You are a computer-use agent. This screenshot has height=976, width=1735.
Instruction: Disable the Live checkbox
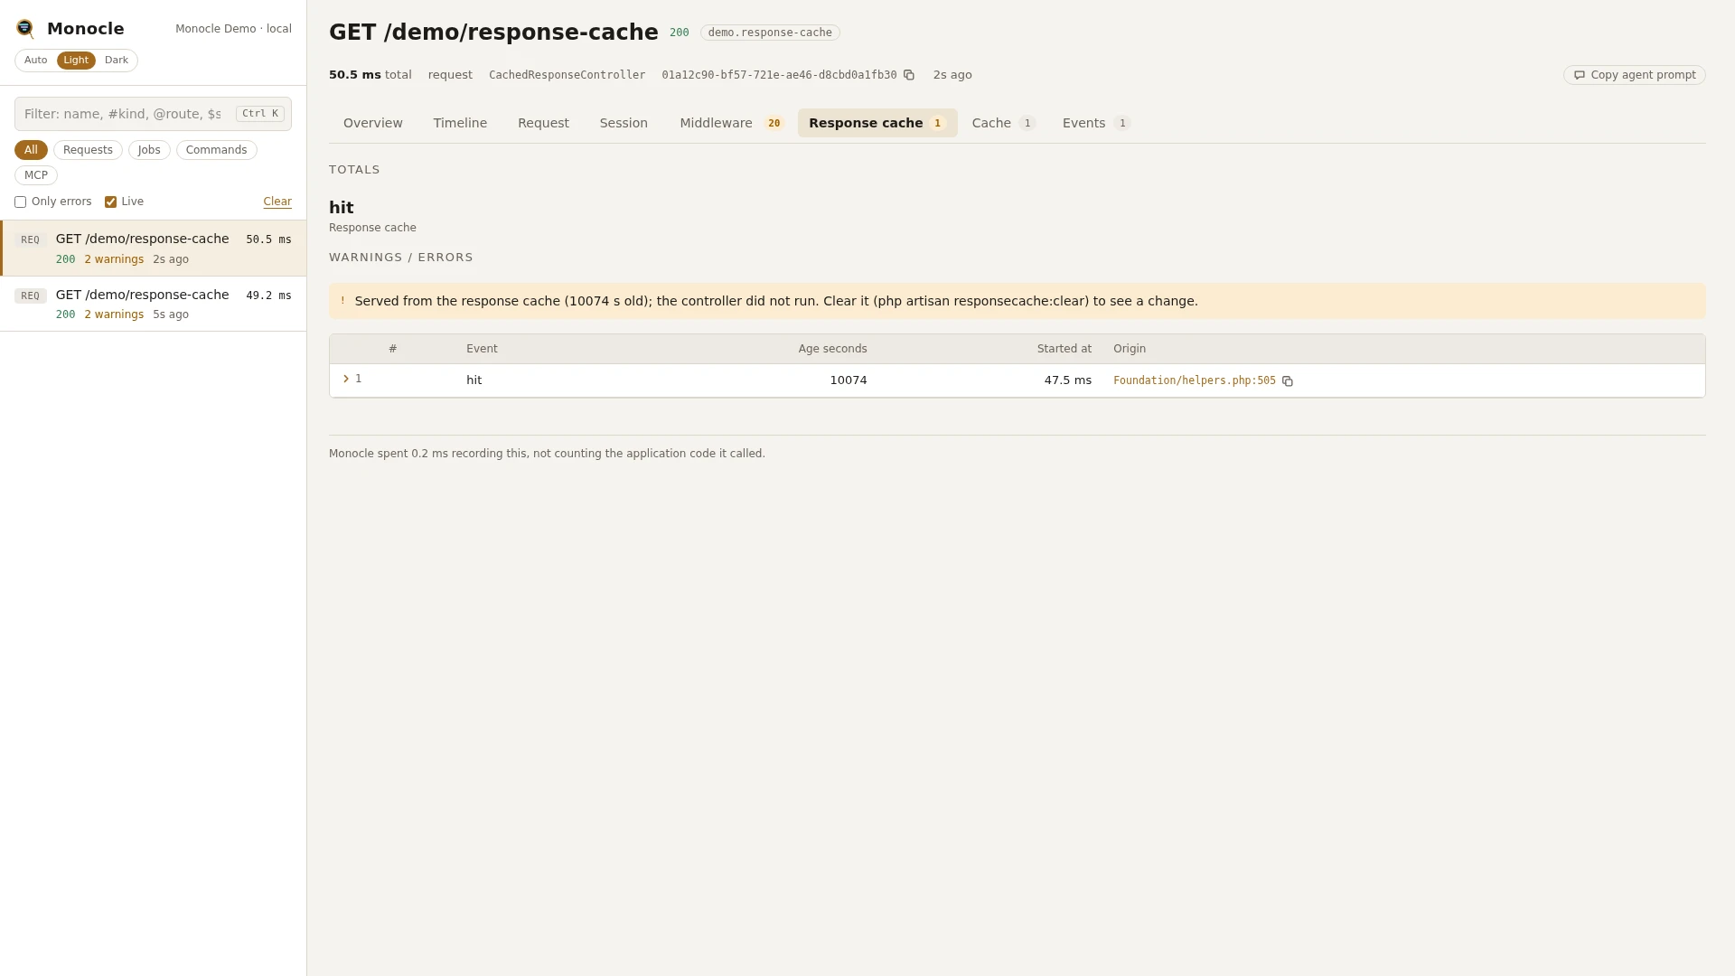tap(110, 202)
